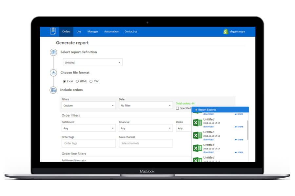
Task: Click the "Order filters" section heading
Action: point(71,115)
